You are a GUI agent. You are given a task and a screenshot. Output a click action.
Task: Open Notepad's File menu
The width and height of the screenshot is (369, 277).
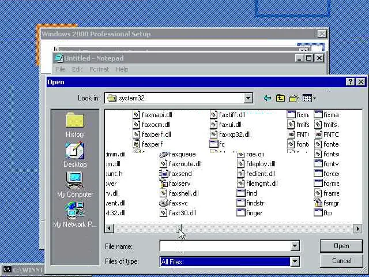[x=61, y=69]
